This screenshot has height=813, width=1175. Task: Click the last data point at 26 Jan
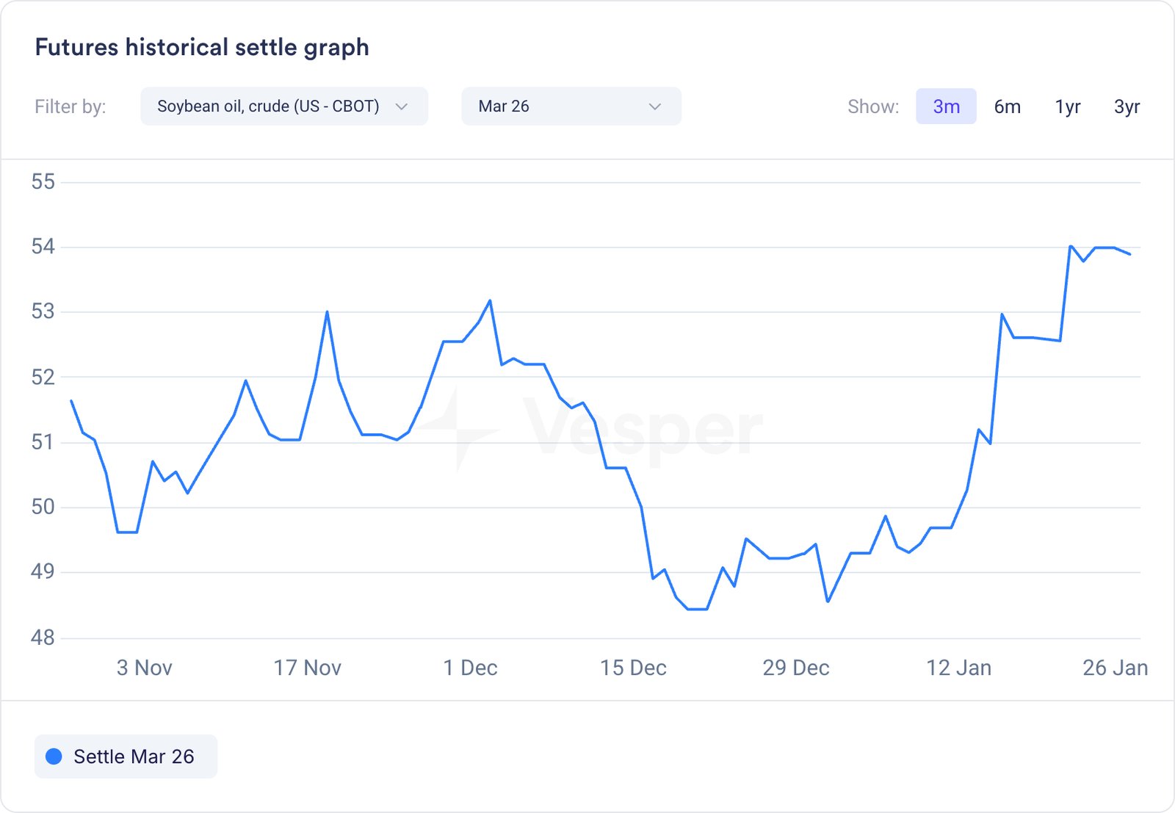click(1129, 254)
